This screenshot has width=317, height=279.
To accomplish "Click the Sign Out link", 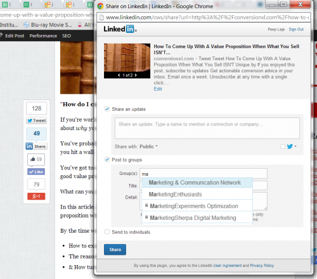I will 296,29.
